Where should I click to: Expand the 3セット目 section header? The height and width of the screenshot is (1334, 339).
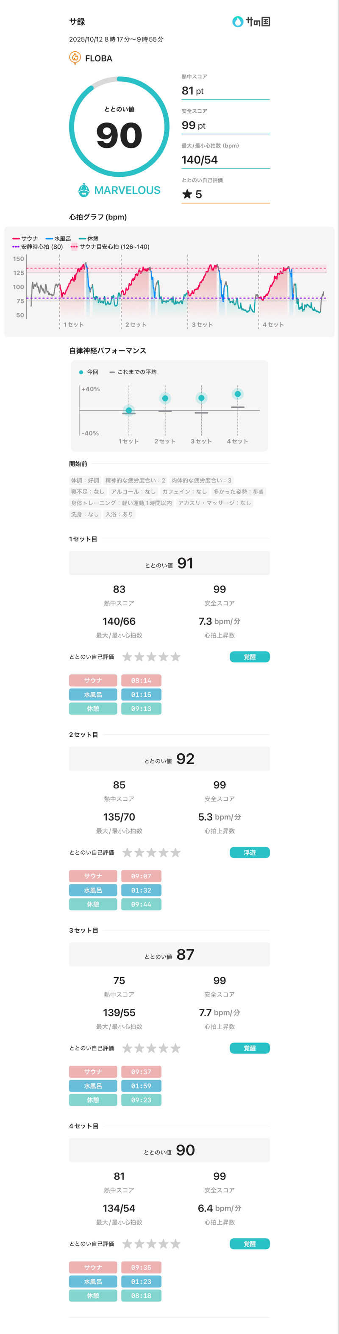[x=83, y=930]
